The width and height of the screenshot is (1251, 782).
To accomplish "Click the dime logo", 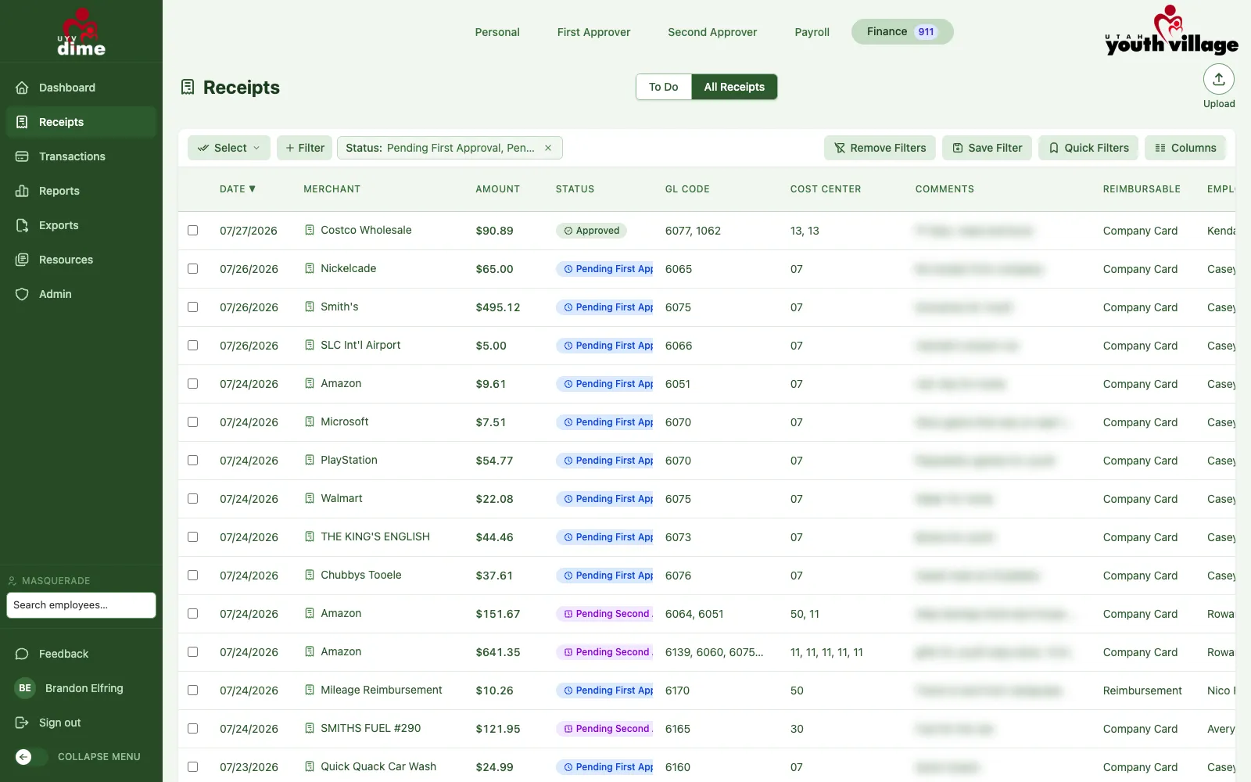I will click(81, 32).
